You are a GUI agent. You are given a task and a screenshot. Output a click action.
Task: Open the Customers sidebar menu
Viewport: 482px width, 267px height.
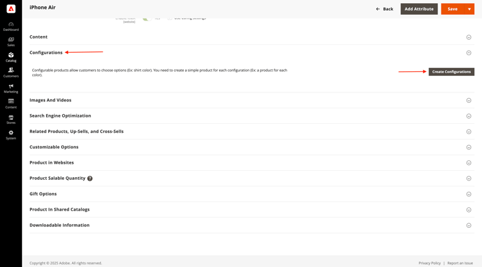click(11, 73)
